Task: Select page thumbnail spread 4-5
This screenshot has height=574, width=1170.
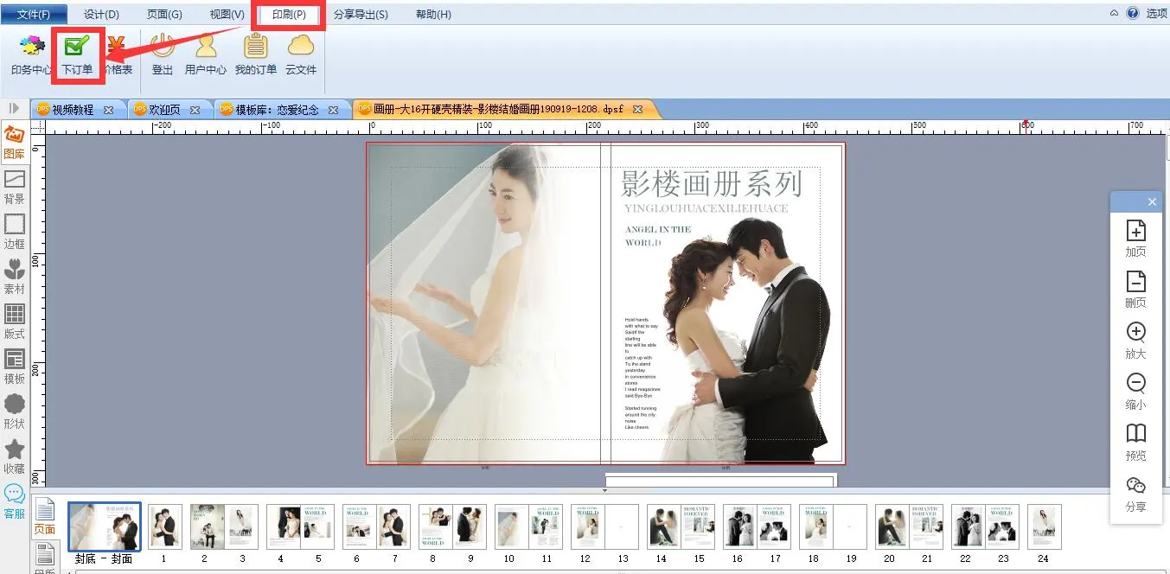Action: pyautogui.click(x=299, y=527)
